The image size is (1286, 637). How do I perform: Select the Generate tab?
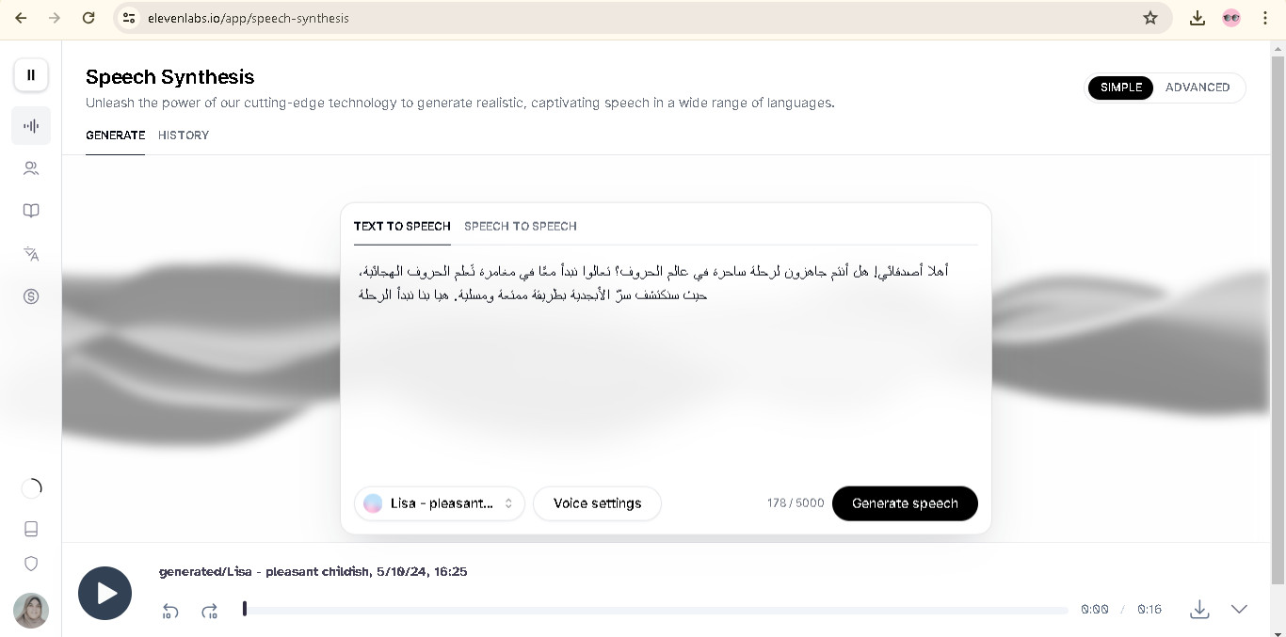point(115,135)
